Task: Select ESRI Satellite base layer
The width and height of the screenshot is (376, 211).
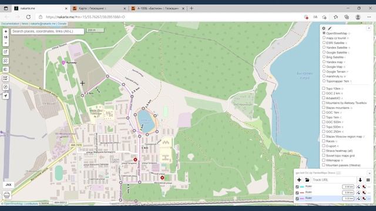Action: tap(335, 43)
